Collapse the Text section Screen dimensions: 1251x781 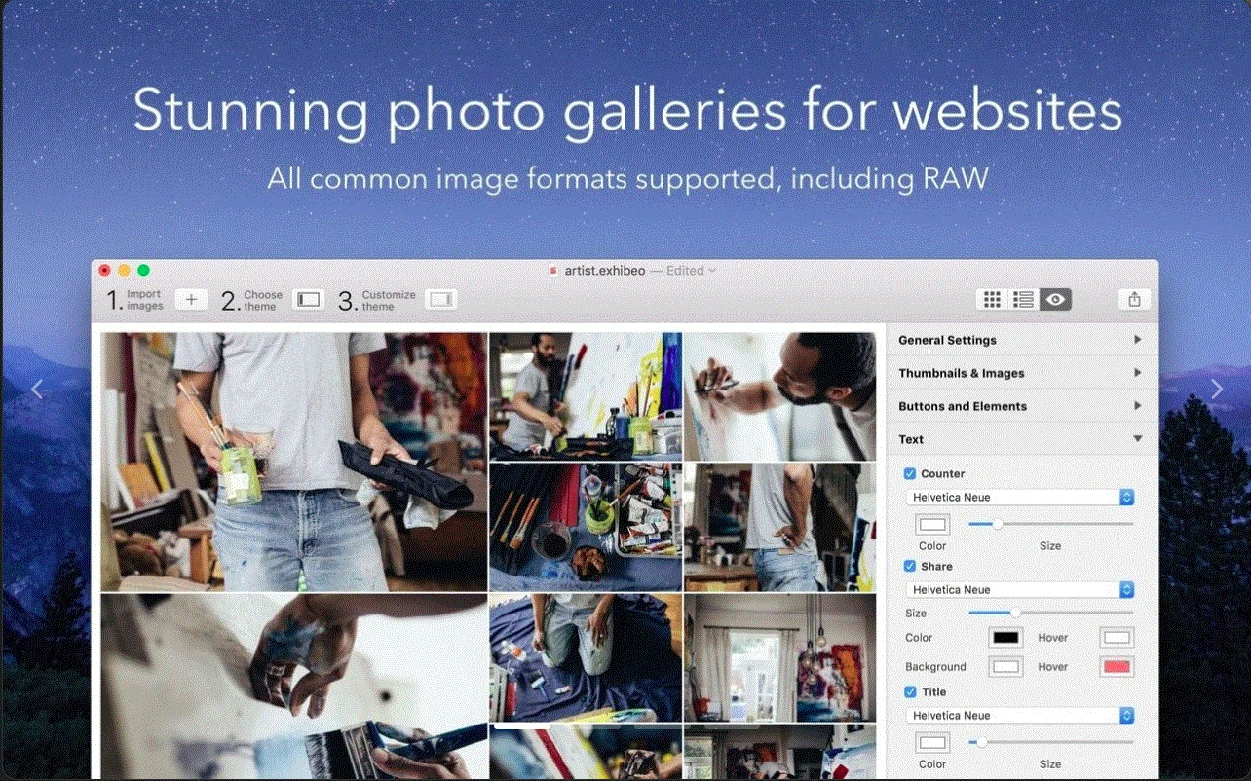1021,439
